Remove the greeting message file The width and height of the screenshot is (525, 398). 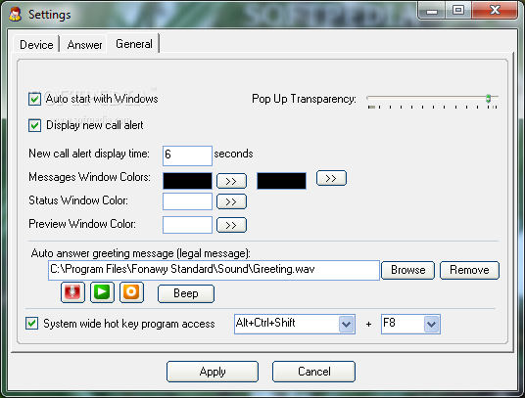pos(469,270)
